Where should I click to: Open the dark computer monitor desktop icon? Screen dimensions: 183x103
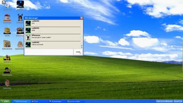pyautogui.click(x=20, y=5)
